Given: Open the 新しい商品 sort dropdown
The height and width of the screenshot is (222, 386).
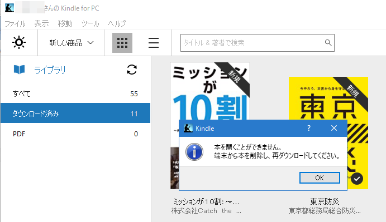Looking at the screenshot, I should 71,43.
